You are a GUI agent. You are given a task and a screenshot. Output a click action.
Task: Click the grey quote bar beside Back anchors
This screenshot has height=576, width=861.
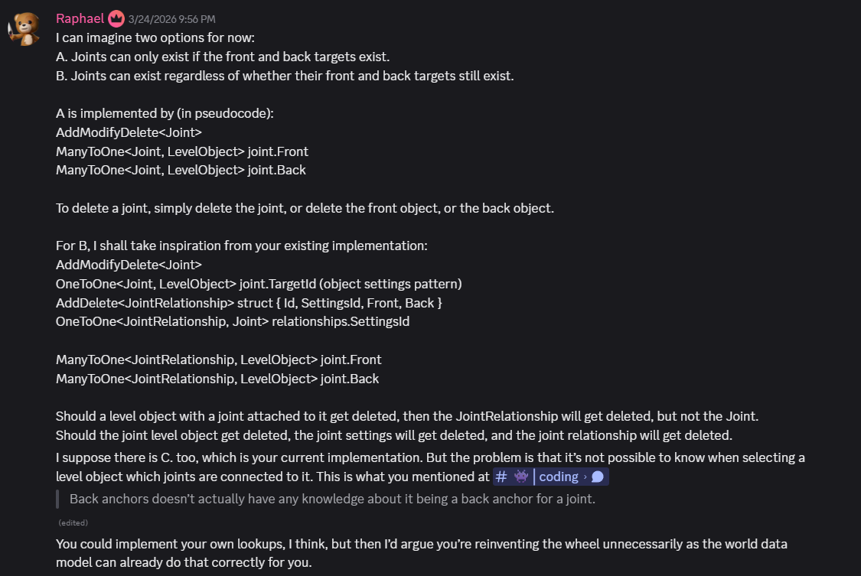(x=57, y=500)
